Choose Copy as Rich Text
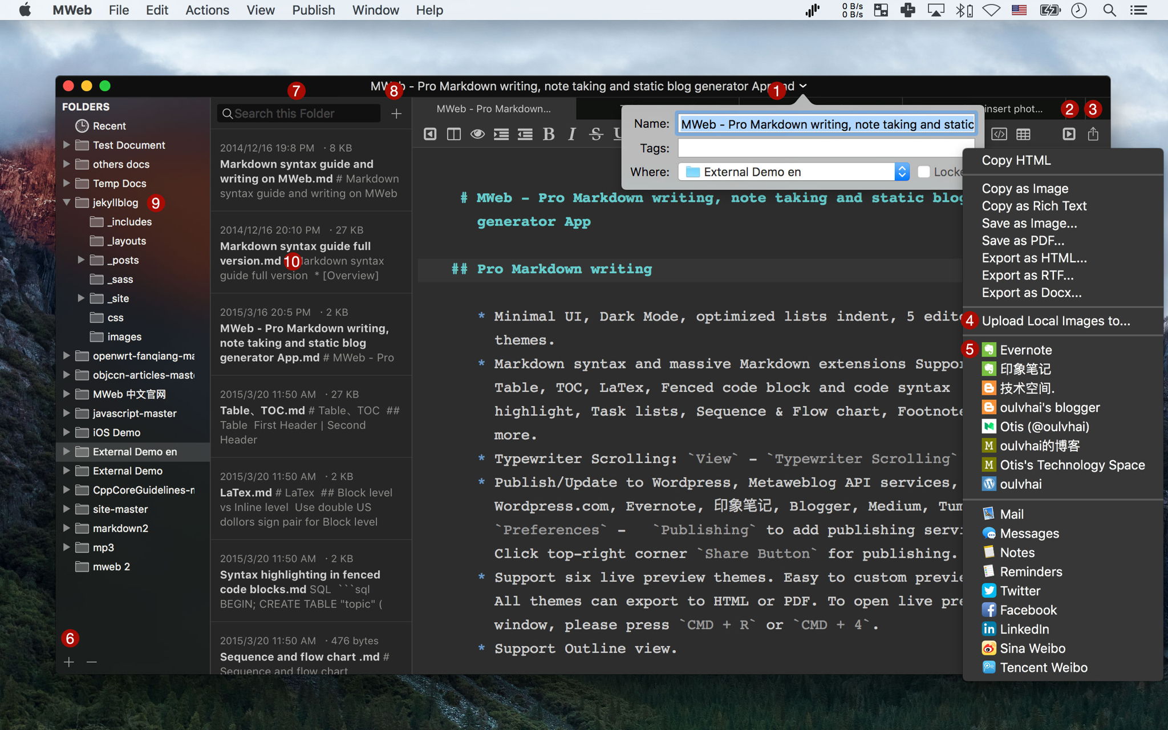This screenshot has height=730, width=1168. (x=1034, y=206)
